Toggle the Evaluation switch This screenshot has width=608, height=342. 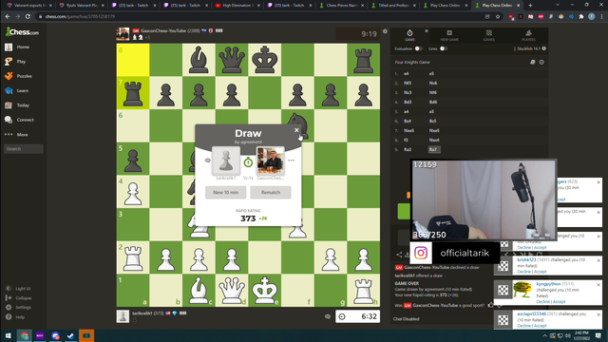click(418, 48)
